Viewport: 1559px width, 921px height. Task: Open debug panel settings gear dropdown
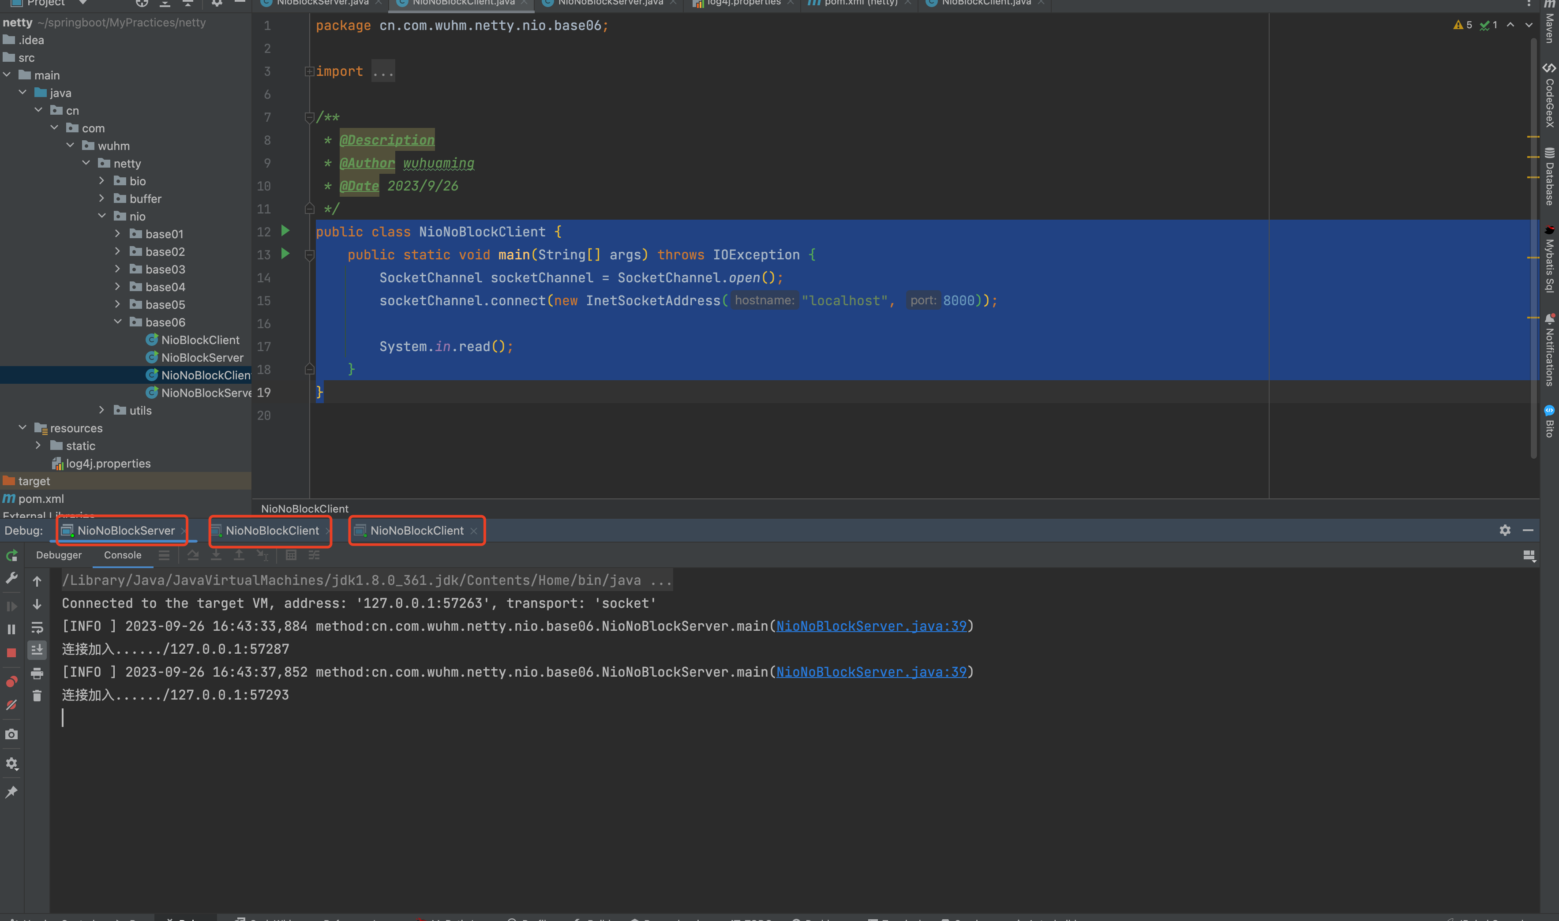(x=12, y=764)
